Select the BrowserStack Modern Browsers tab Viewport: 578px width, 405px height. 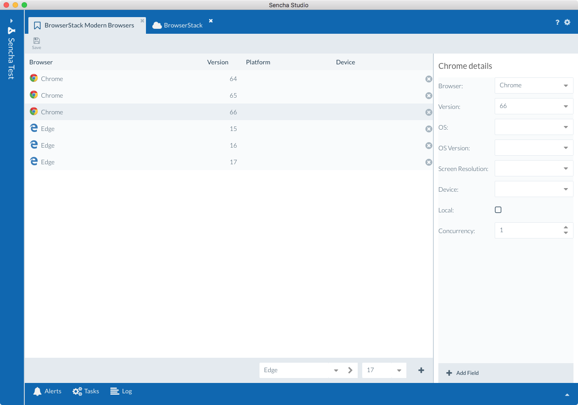click(x=86, y=25)
